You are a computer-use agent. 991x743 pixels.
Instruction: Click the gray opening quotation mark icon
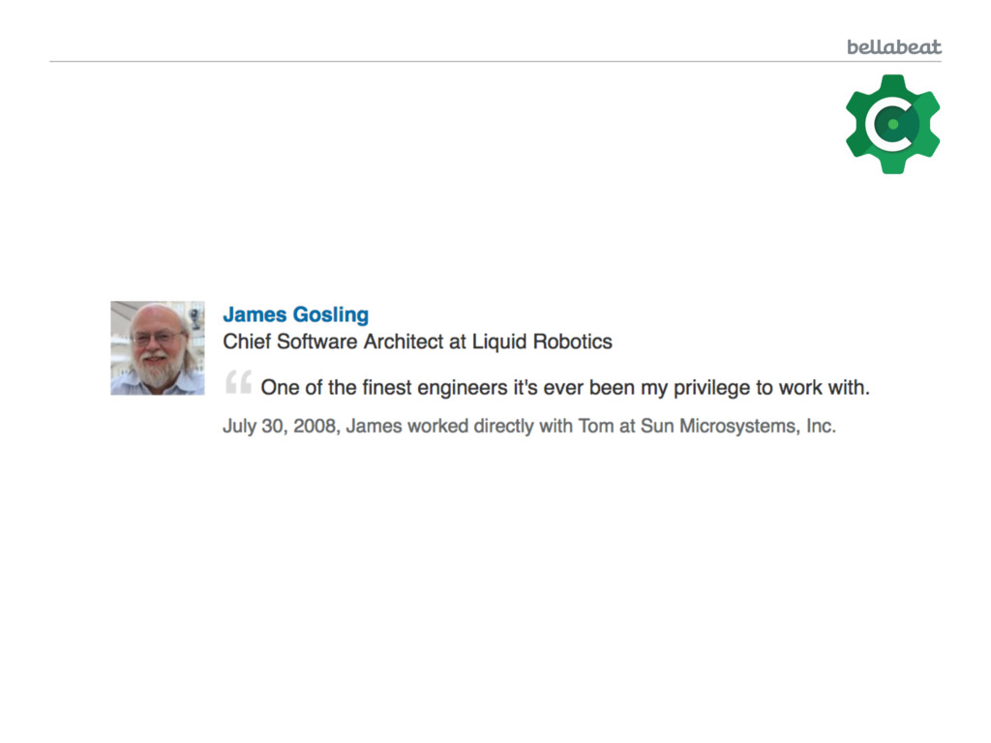(x=239, y=382)
